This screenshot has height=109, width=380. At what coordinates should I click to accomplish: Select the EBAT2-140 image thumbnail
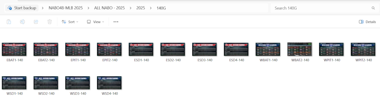click(x=46, y=49)
